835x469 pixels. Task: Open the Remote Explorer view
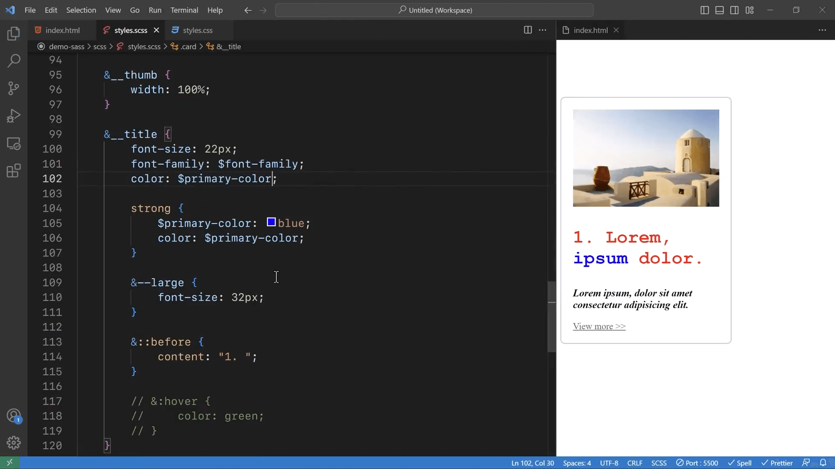13,143
